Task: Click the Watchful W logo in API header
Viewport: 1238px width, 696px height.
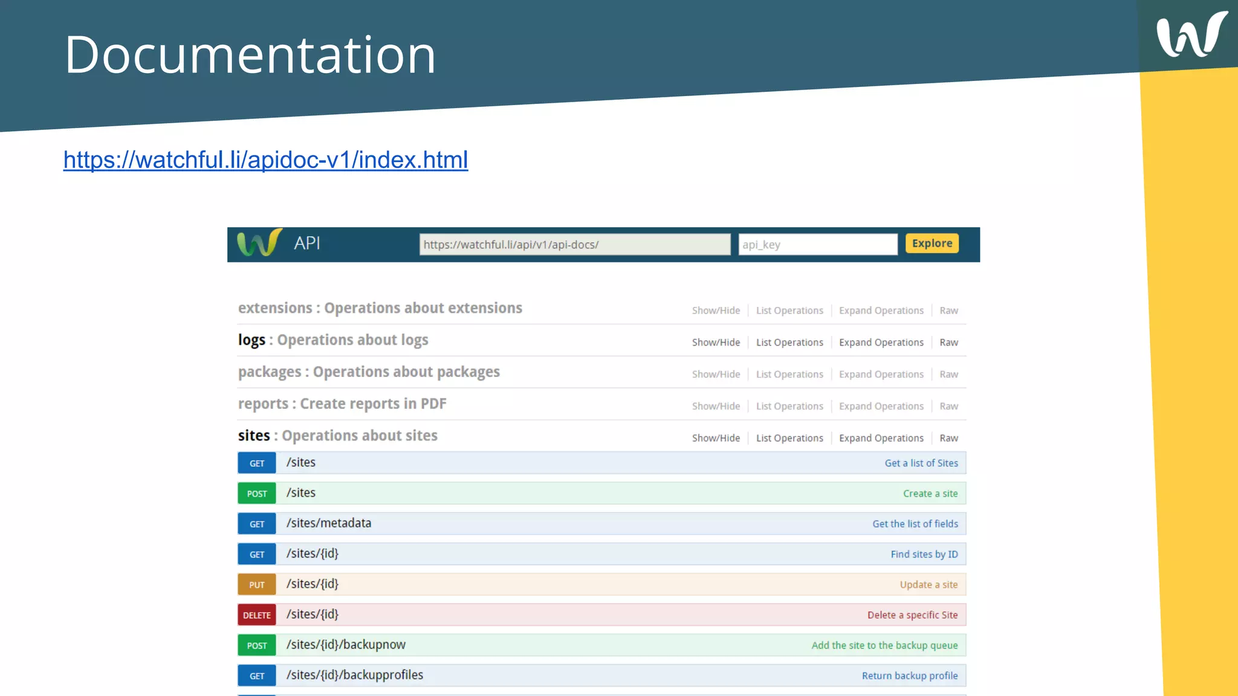Action: (259, 243)
